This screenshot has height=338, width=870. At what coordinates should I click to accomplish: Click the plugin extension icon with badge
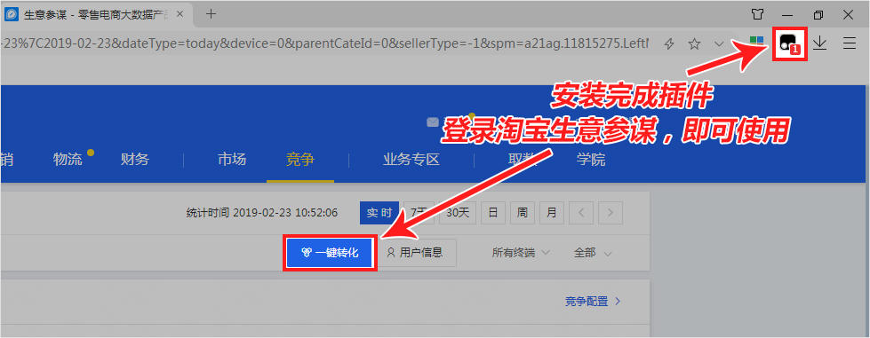tap(788, 43)
